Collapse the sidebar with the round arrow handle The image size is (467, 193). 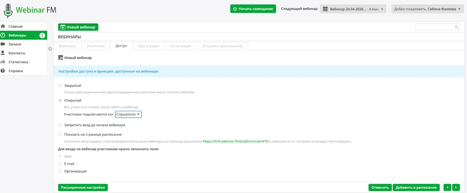50,49
